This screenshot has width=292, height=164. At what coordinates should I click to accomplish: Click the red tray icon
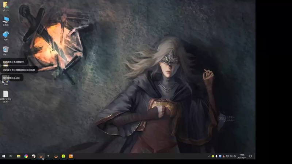tap(224, 156)
